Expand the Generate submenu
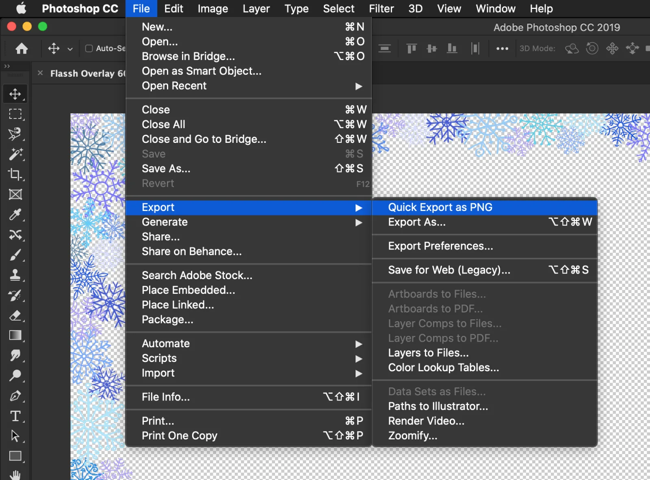The width and height of the screenshot is (650, 480). [249, 222]
